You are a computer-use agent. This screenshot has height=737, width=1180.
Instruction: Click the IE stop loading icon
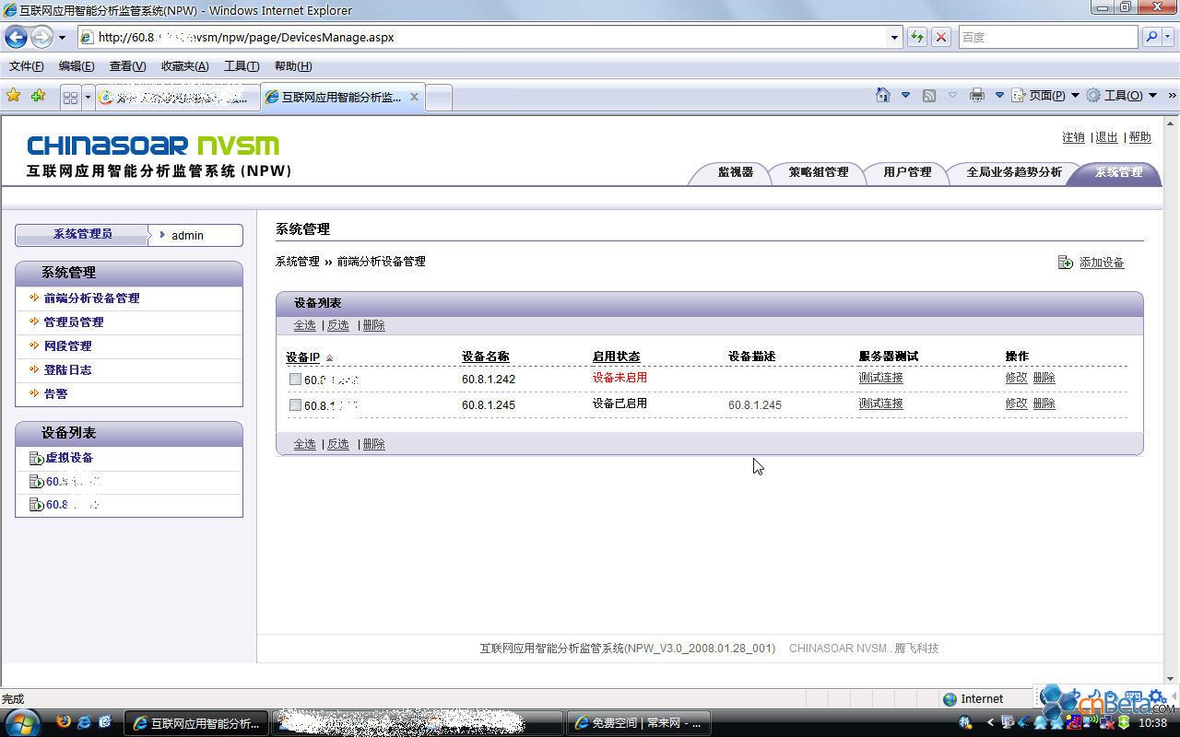(x=940, y=37)
